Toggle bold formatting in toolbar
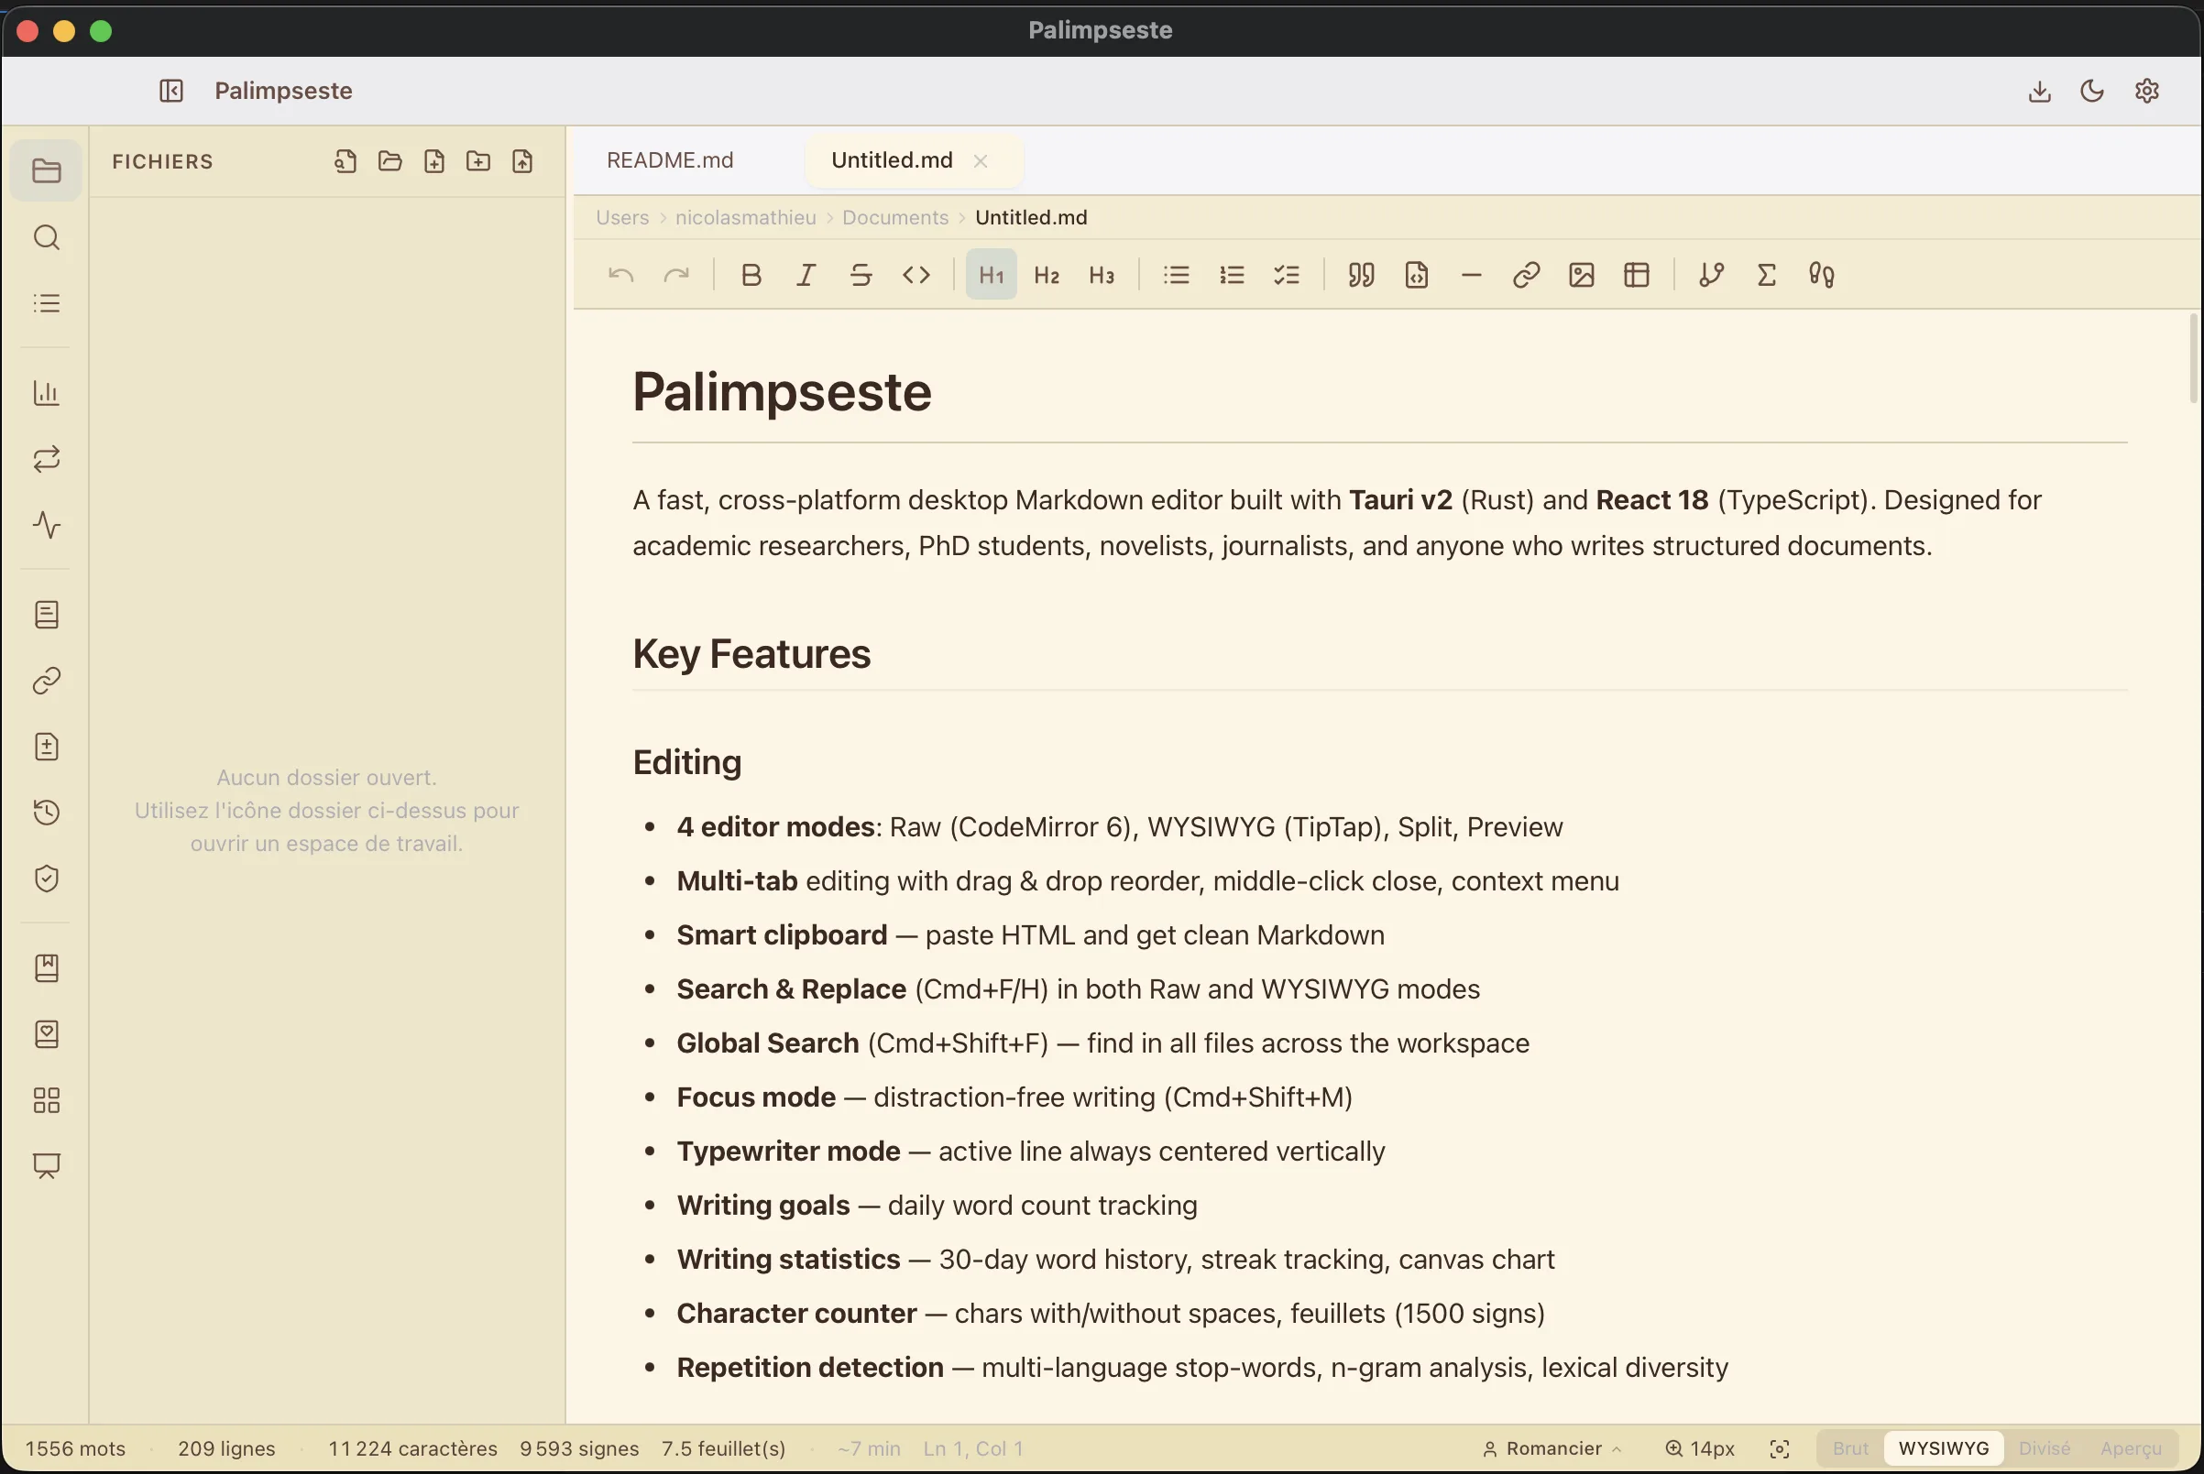 (751, 276)
